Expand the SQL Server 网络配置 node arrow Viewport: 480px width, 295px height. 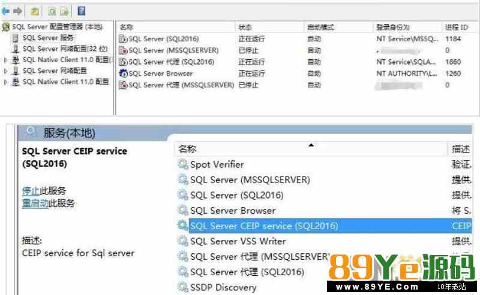[5, 71]
